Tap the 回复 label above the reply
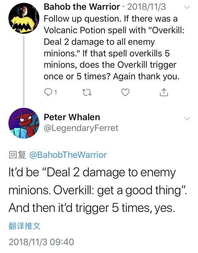The width and height of the screenshot is (198, 253). (17, 155)
